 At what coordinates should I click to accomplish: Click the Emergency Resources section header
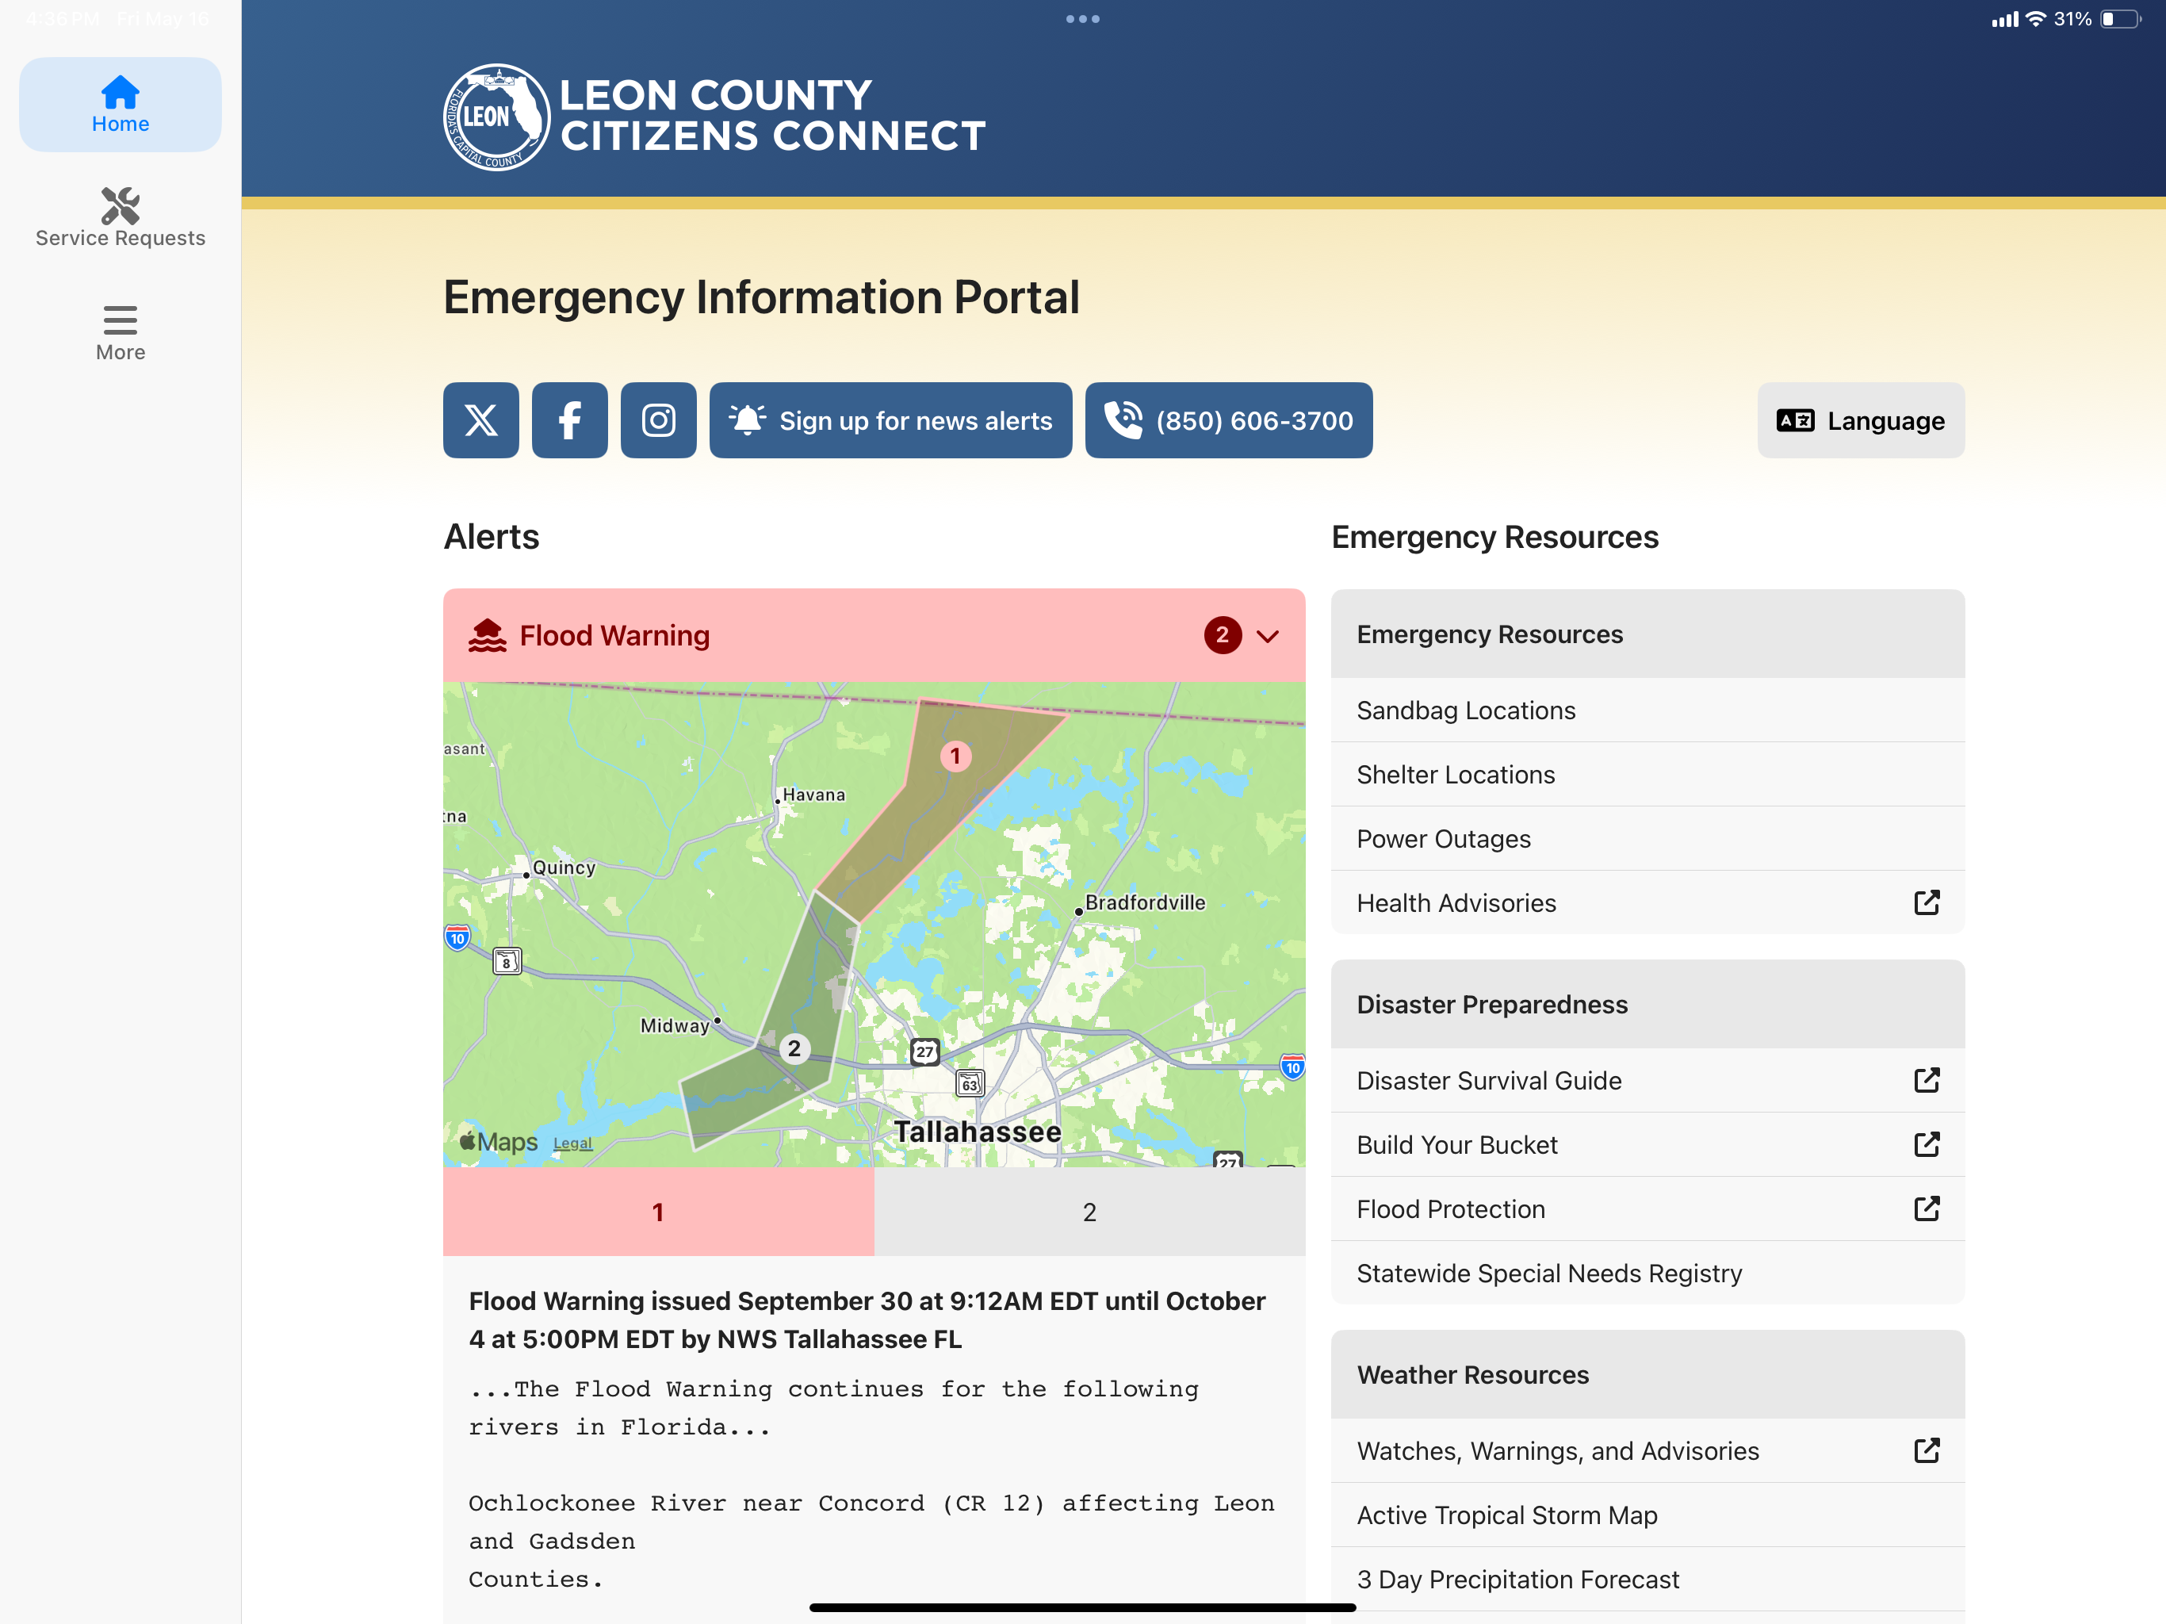pyautogui.click(x=1647, y=634)
